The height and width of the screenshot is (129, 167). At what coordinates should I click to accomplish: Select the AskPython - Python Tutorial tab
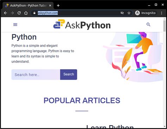coord(28,6)
